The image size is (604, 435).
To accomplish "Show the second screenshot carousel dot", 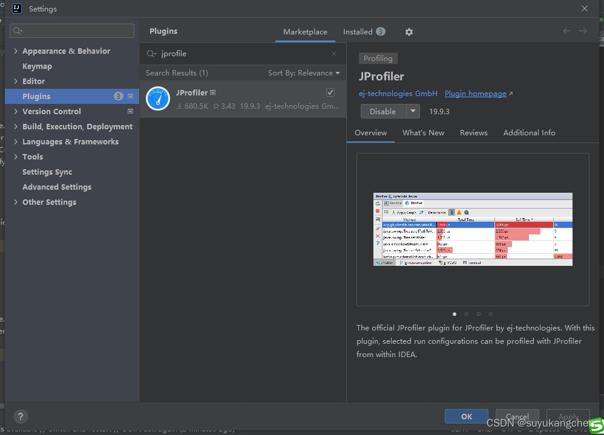I will pos(467,314).
